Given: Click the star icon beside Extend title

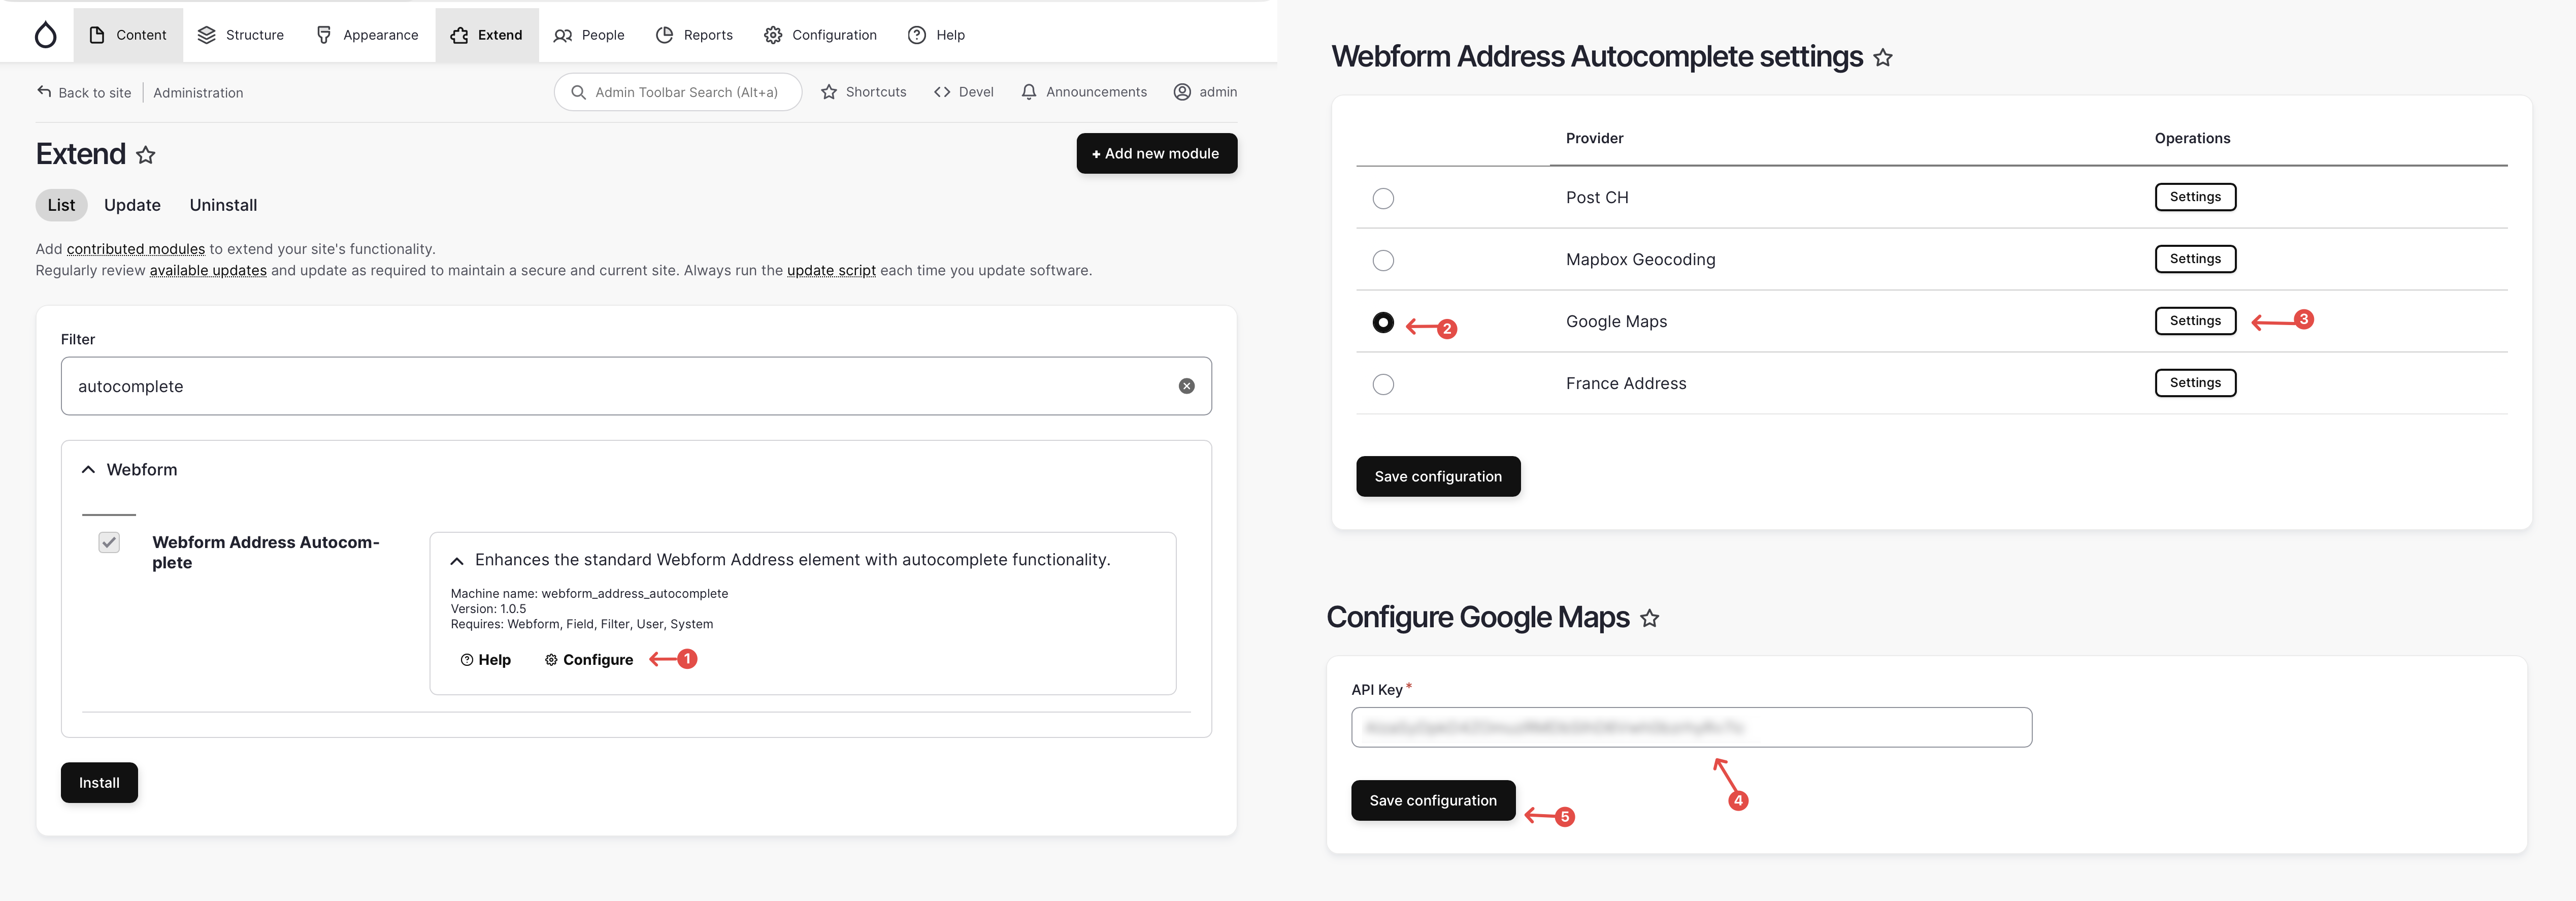Looking at the screenshot, I should tap(146, 155).
